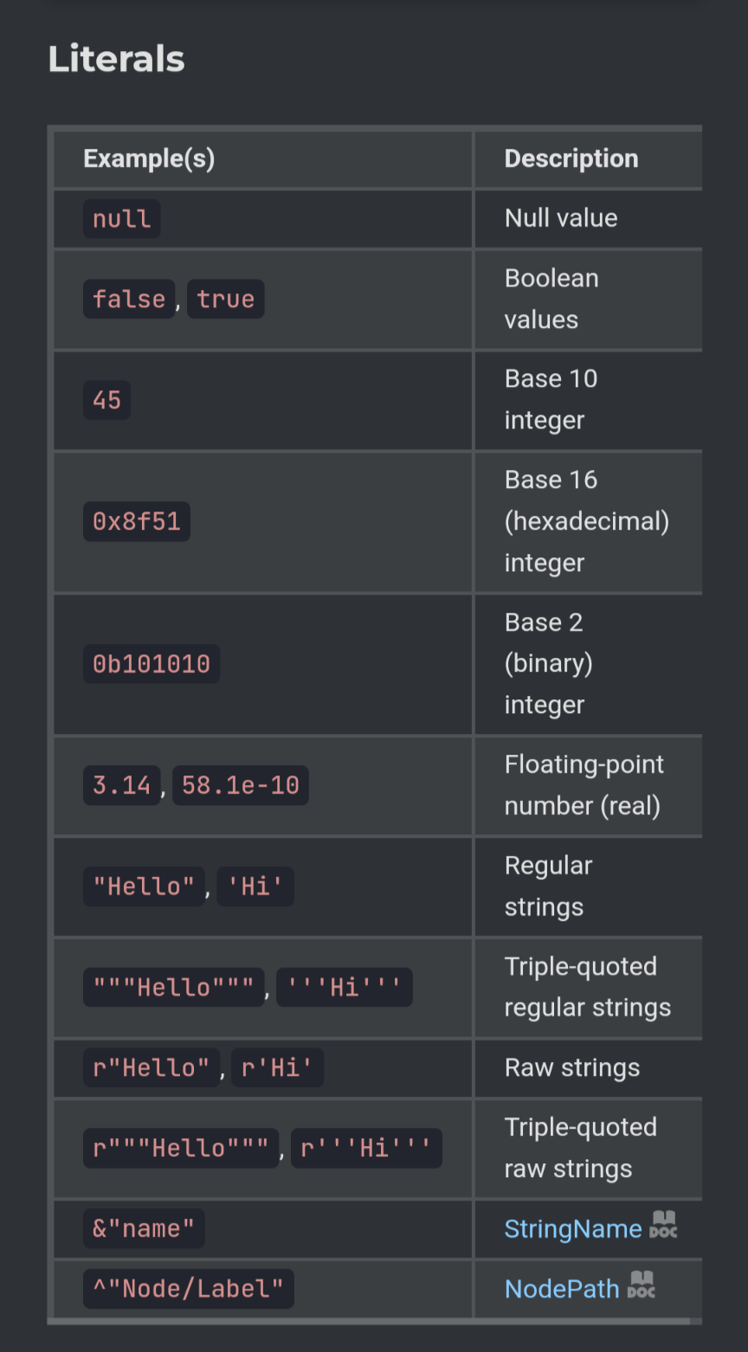This screenshot has height=1352, width=748.
Task: Click the ^"Node/Label" example code
Action: (189, 1289)
